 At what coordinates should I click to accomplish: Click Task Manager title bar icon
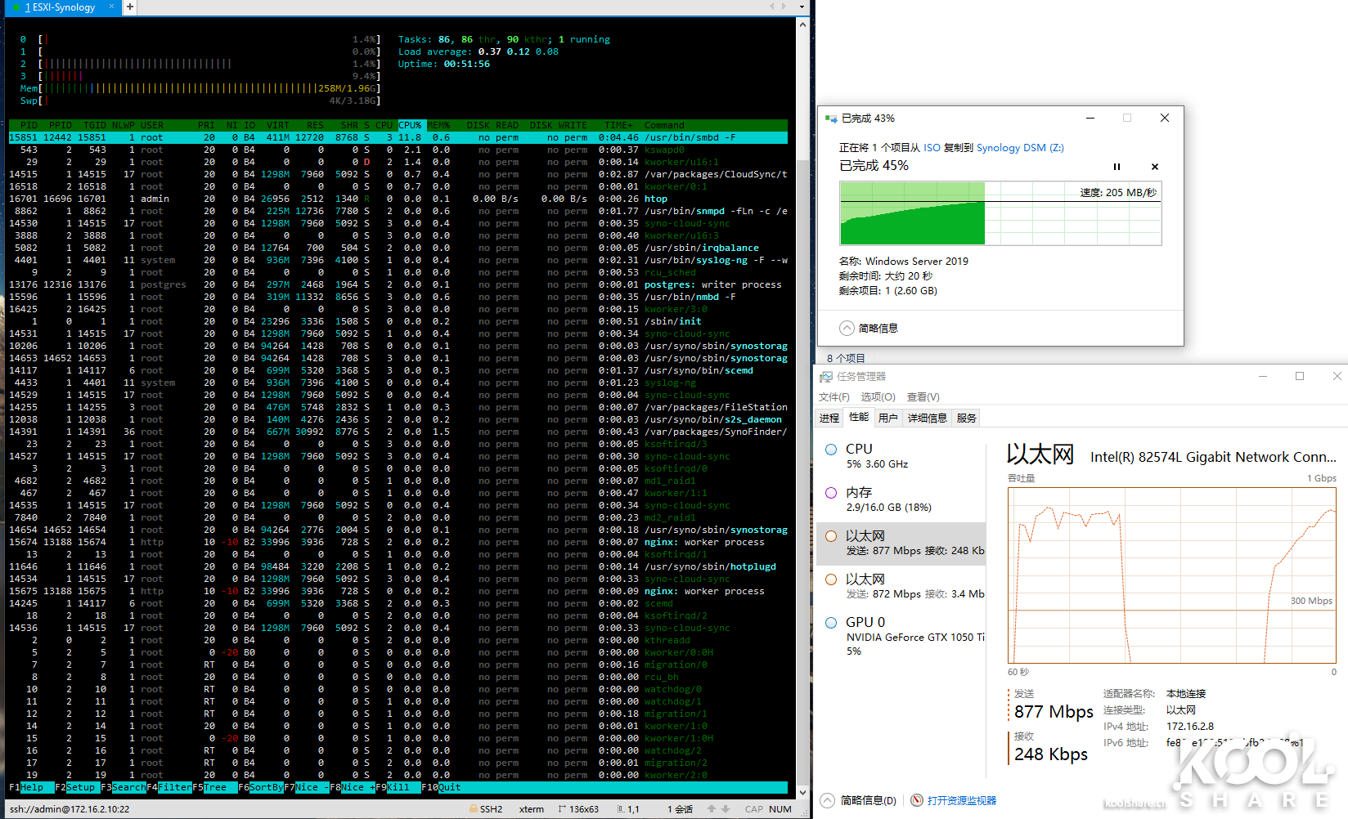tap(826, 377)
